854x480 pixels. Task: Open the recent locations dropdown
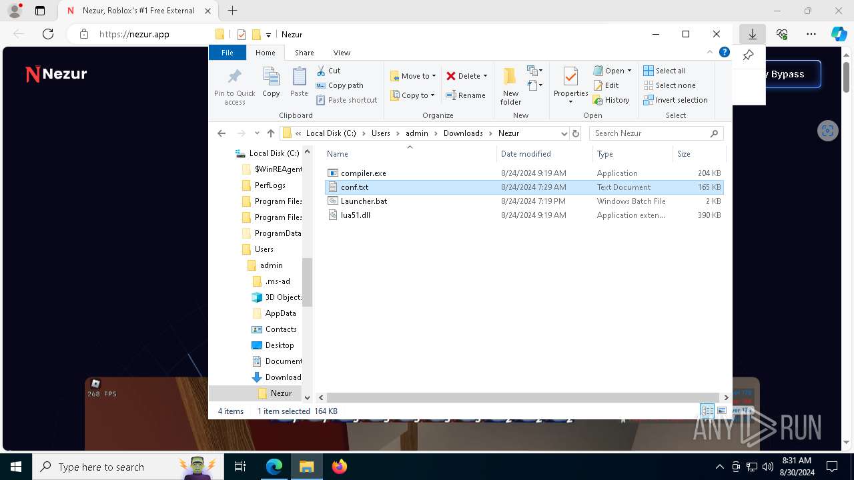257,133
